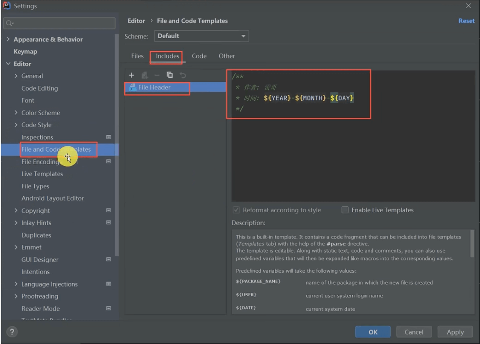The image size is (480, 344).
Task: Click the project-level icon beside Copyright
Action: [108, 211]
